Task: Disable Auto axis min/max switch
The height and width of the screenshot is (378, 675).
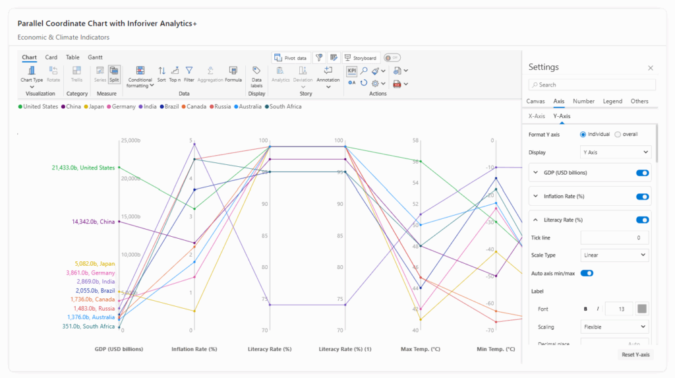Action: click(587, 273)
